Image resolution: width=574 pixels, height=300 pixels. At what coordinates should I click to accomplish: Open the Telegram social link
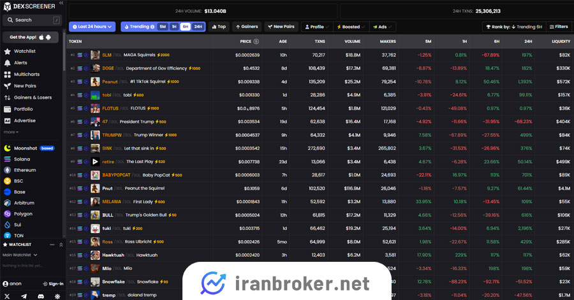24,296
